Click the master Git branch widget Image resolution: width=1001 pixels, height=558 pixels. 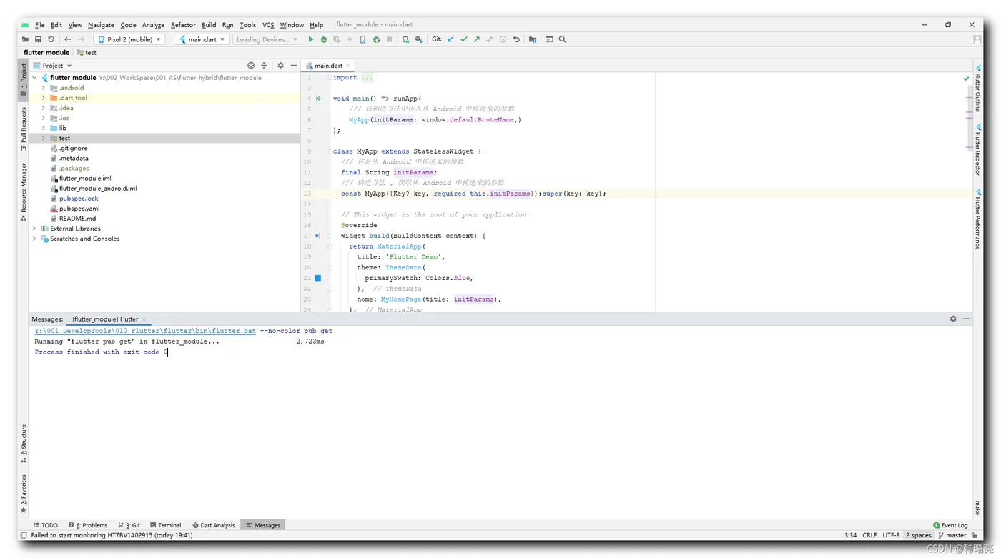(x=952, y=535)
